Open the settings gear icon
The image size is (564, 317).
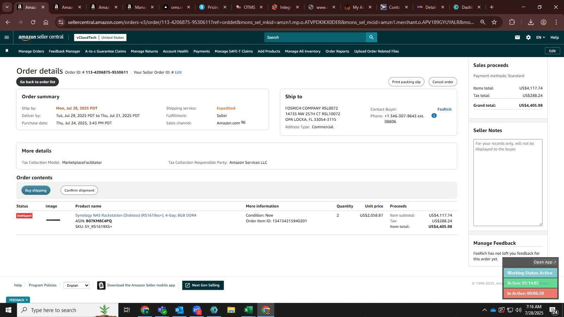pos(528,37)
